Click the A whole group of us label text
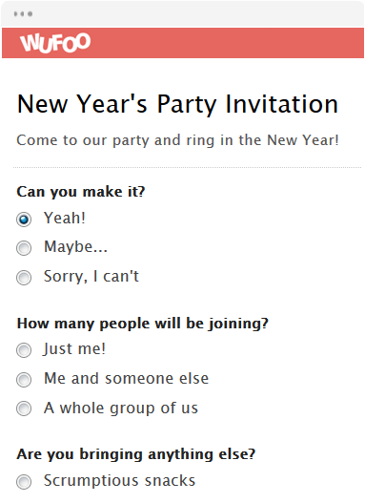Screen dimensions: 365x503 121,409
